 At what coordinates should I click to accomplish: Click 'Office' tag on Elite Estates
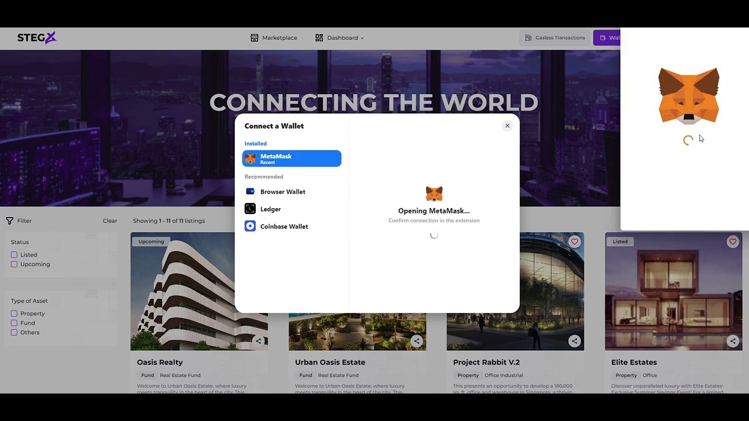pos(650,375)
